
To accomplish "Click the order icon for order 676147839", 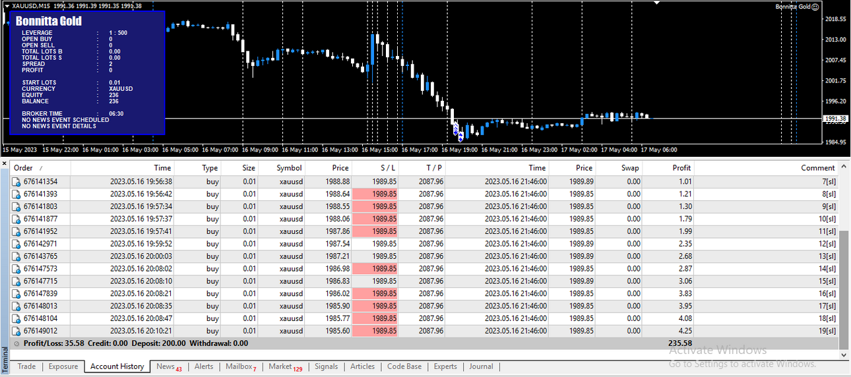I will point(16,293).
